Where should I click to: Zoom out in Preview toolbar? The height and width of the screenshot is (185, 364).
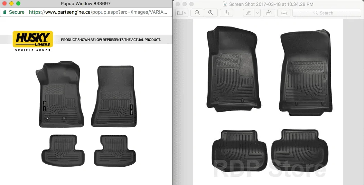[197, 13]
